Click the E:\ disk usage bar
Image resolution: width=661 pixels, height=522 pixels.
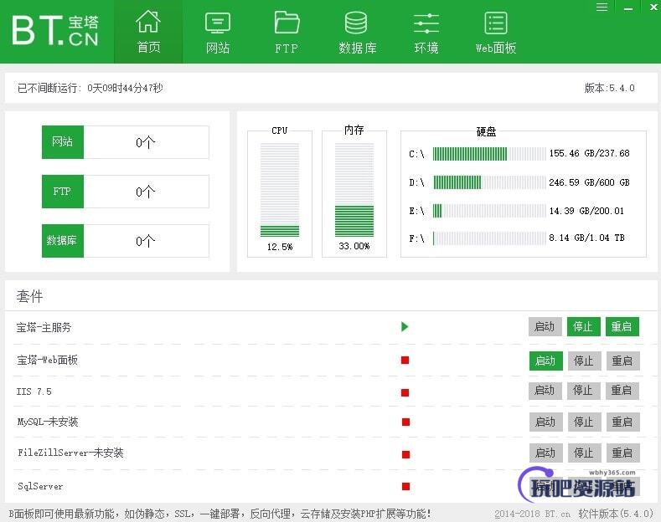pyautogui.click(x=489, y=211)
